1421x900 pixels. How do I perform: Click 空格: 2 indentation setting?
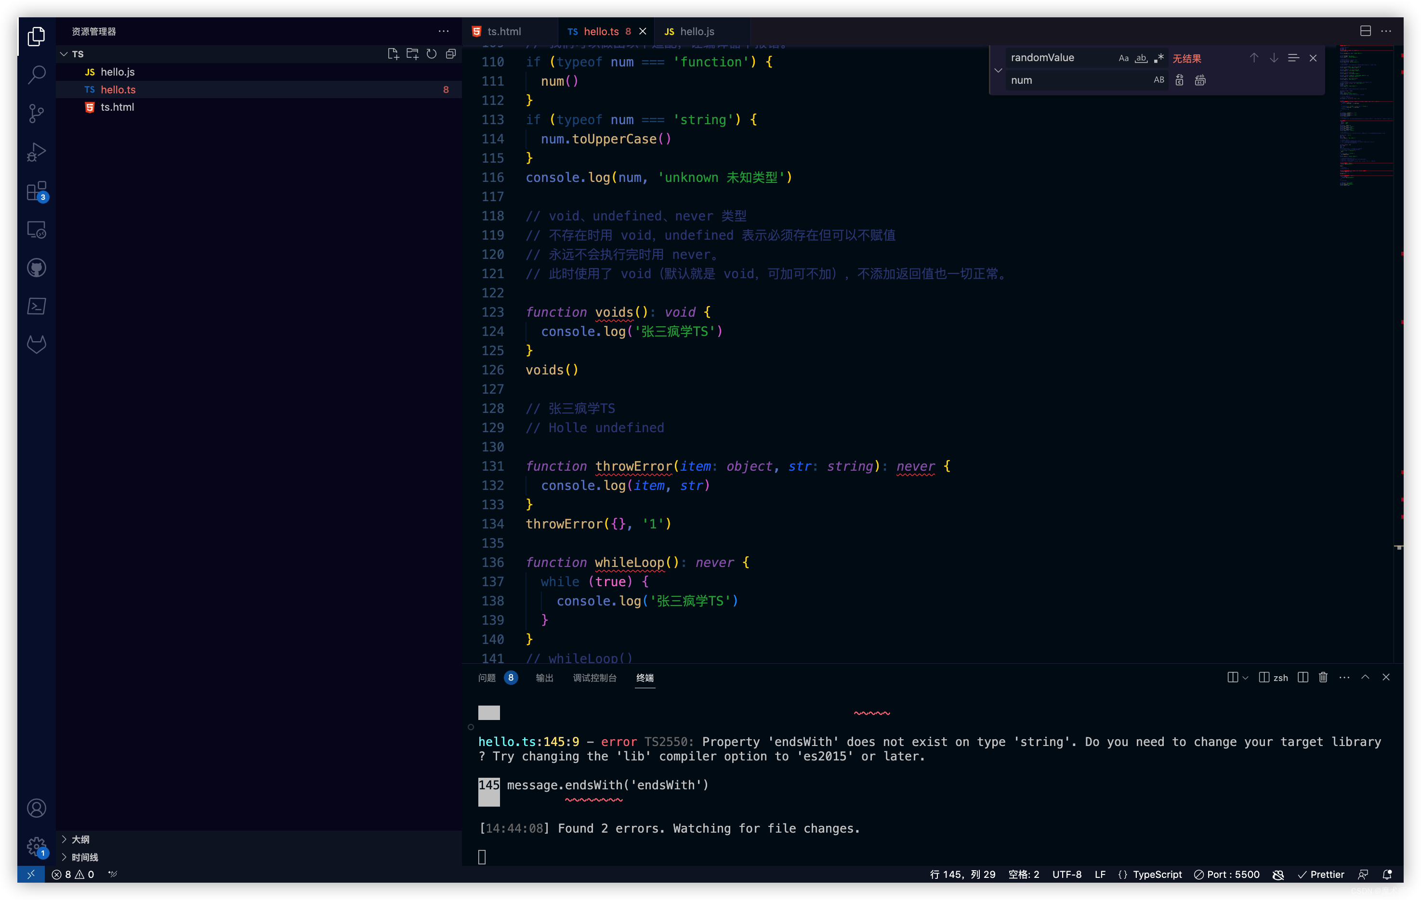(1023, 874)
